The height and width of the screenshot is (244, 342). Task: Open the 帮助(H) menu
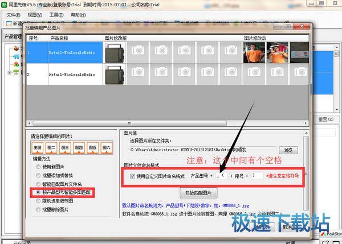[78, 15]
